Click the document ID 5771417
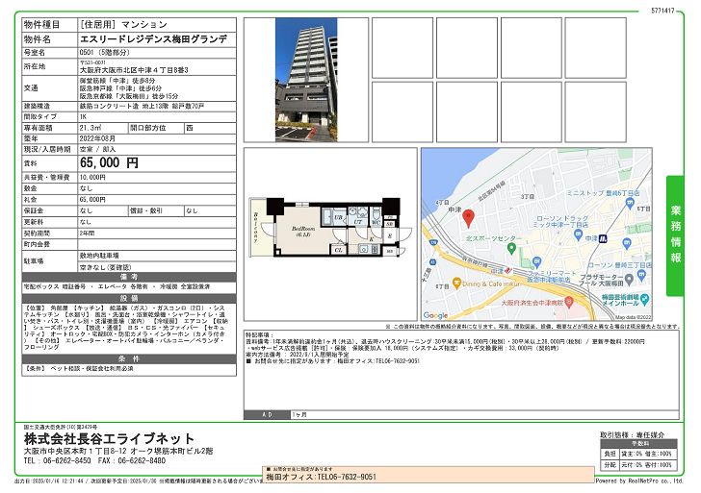This screenshot has height=493, width=701. tap(662, 10)
